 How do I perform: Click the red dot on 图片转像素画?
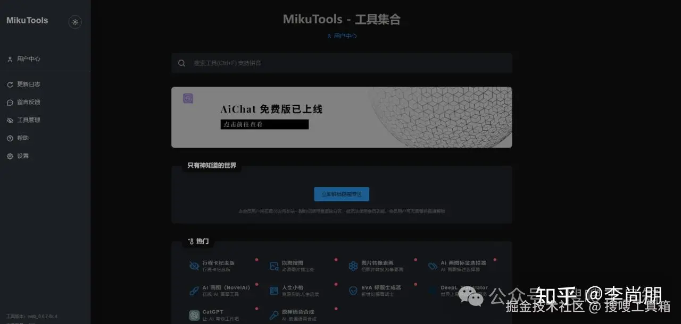pyautogui.click(x=416, y=260)
